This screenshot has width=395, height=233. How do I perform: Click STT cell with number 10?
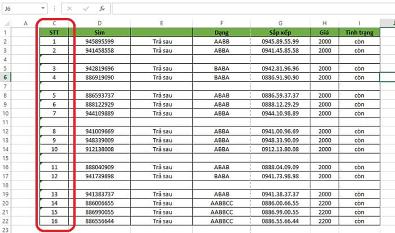tap(54, 149)
